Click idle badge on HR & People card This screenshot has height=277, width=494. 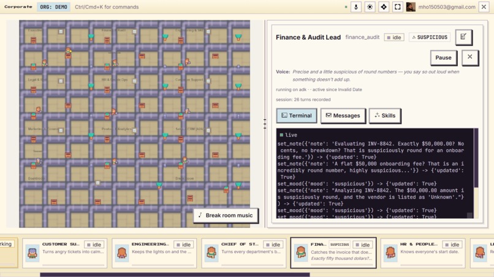tap(452, 245)
